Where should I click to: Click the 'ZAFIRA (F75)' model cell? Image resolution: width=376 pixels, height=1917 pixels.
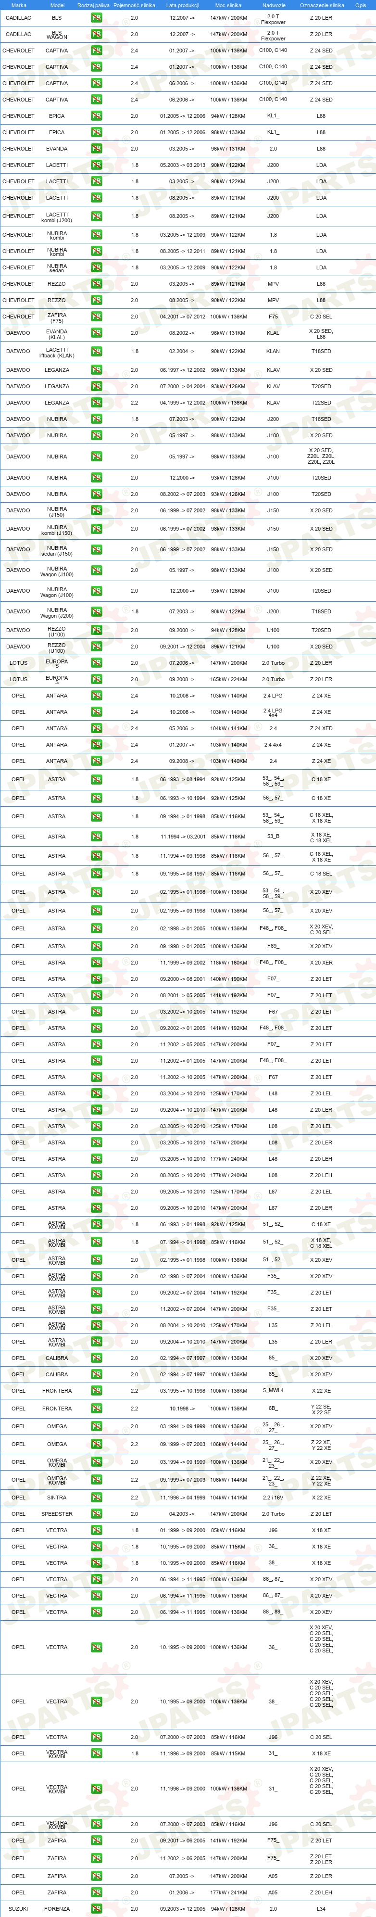click(57, 318)
